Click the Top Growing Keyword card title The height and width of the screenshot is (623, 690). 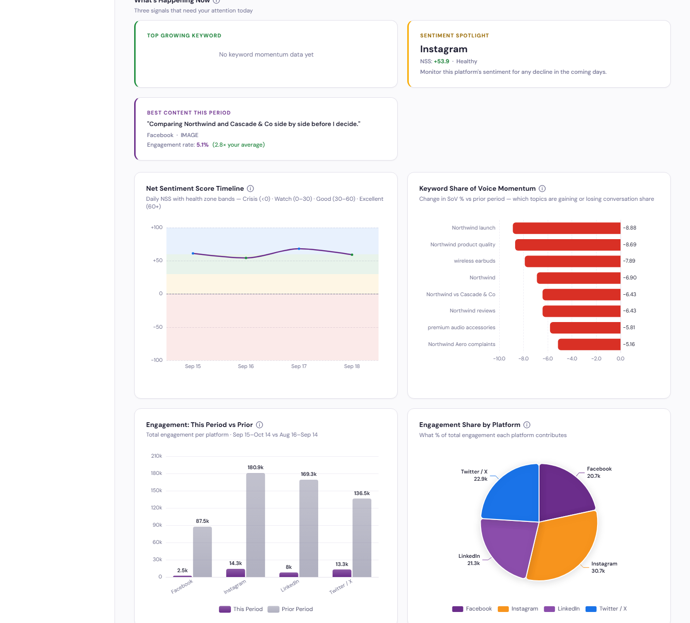[184, 36]
